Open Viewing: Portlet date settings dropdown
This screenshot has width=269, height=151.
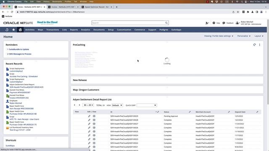point(219,36)
